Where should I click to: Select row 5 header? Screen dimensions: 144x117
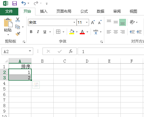pos(4,89)
